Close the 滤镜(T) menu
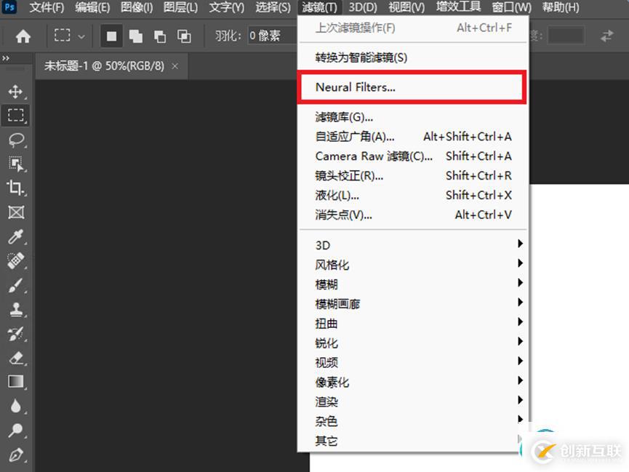Screen dimensions: 629x472 pyautogui.click(x=320, y=7)
